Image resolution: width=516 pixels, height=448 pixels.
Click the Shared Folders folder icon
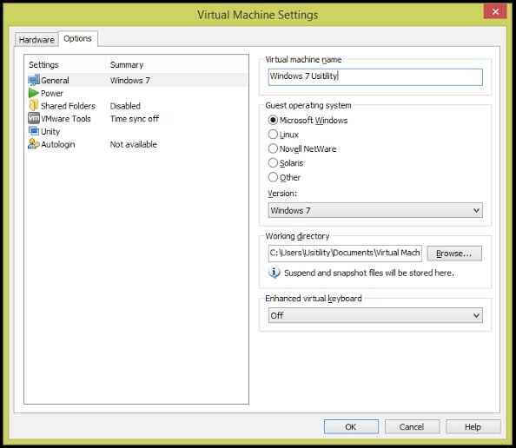(x=34, y=106)
